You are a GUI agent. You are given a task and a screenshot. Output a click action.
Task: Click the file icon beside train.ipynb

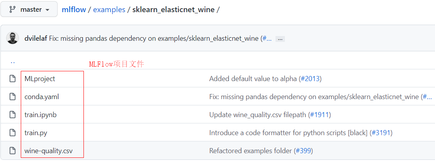coord(13,115)
